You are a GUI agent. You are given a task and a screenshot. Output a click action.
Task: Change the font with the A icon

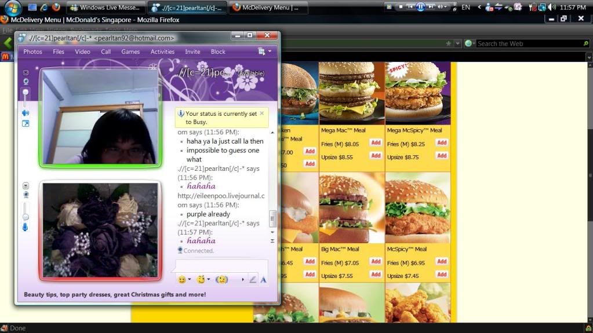pyautogui.click(x=263, y=280)
